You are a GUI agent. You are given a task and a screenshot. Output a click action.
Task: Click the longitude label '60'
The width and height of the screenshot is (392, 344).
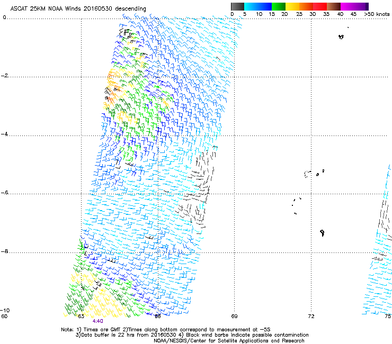(4, 316)
